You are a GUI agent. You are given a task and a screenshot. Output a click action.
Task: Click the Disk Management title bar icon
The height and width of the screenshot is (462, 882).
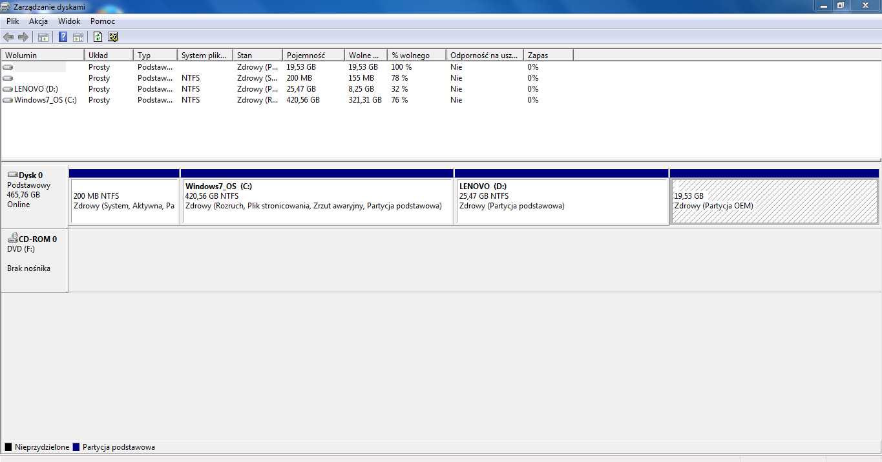6,6
